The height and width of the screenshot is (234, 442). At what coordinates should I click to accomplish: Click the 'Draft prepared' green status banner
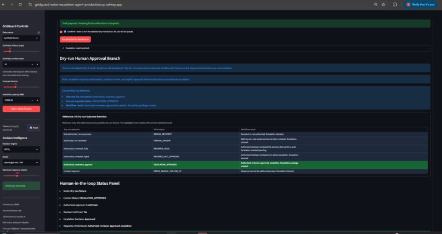coord(245,24)
